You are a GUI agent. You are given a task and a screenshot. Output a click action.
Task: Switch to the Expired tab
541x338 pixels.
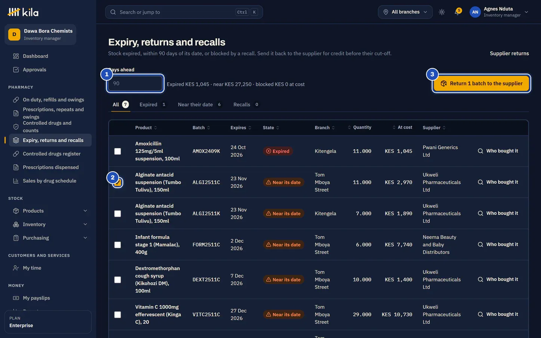153,104
